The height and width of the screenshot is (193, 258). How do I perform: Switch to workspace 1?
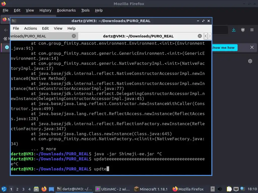coord(11,189)
